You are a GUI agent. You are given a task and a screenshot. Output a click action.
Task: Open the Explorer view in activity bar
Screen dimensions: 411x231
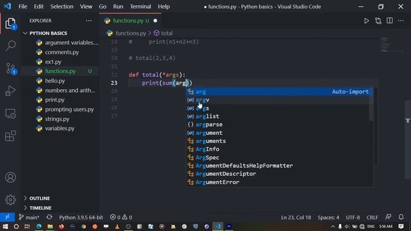tap(10, 24)
